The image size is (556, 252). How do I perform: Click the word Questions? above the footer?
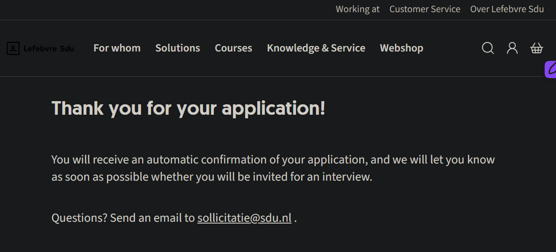coord(79,218)
